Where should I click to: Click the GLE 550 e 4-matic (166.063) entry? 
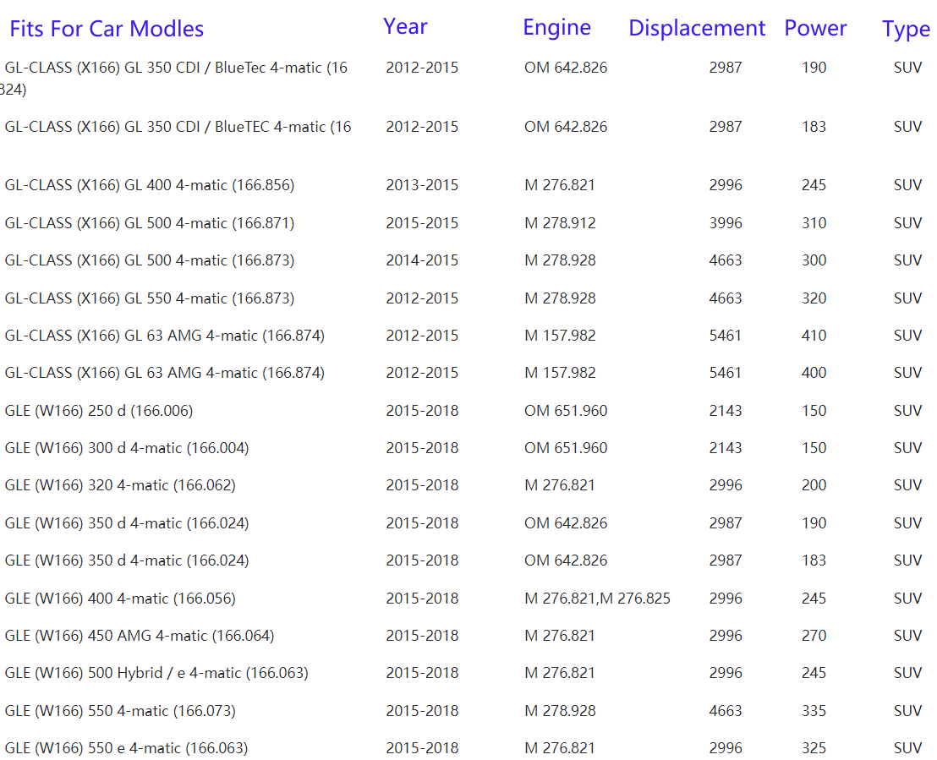pyautogui.click(x=126, y=748)
